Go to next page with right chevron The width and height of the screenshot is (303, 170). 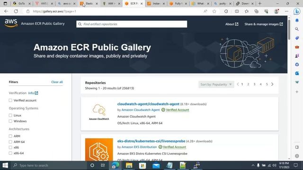[x=272, y=84]
